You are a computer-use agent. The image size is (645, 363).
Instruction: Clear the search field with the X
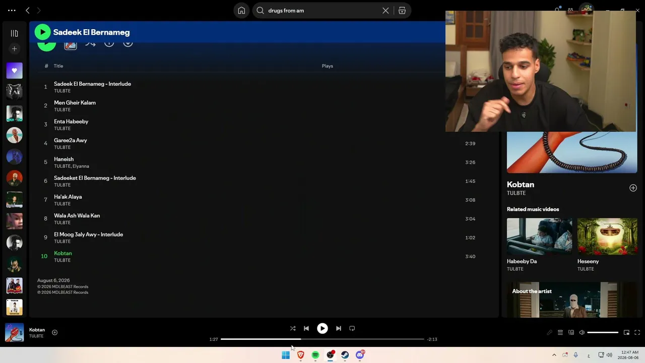point(385,11)
